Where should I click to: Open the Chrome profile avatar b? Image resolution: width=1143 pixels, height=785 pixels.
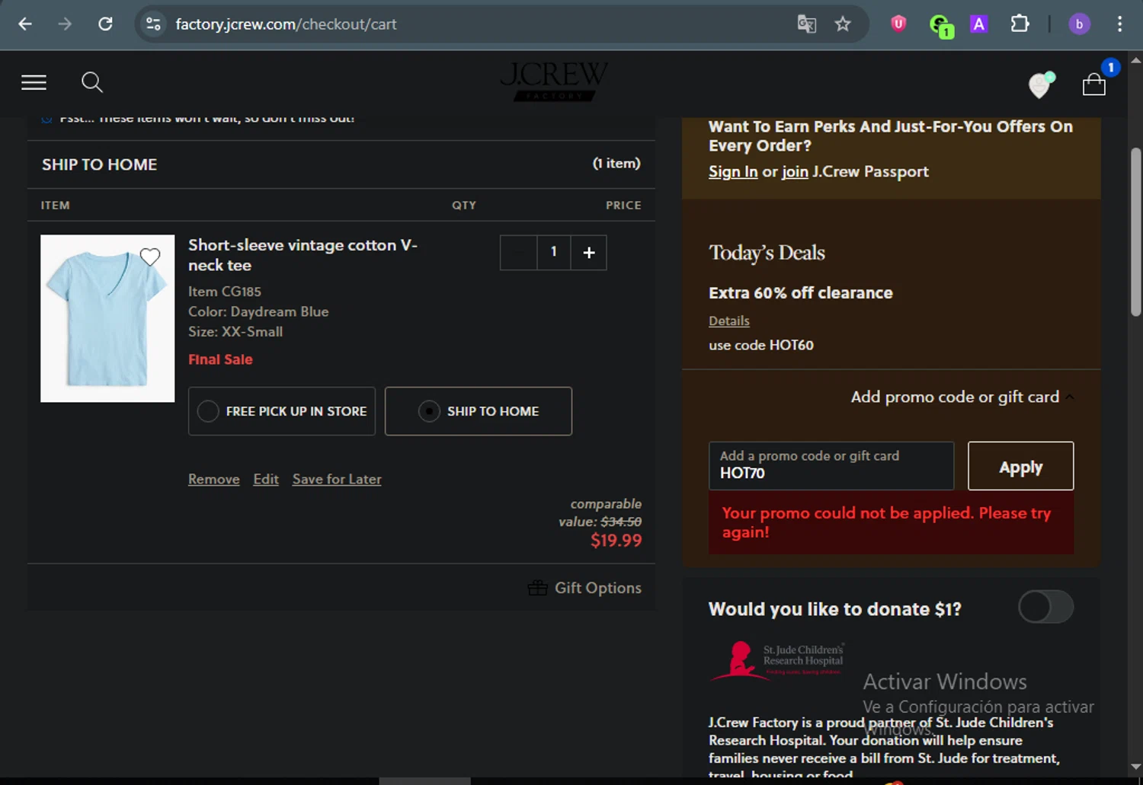click(1079, 24)
